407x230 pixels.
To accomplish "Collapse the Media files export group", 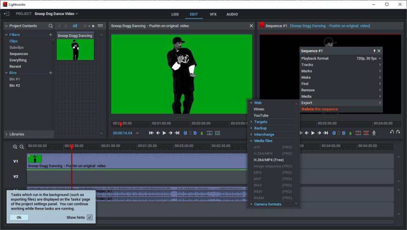I will coord(251,141).
